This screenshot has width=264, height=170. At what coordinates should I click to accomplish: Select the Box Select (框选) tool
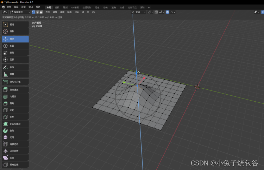coord(15,25)
